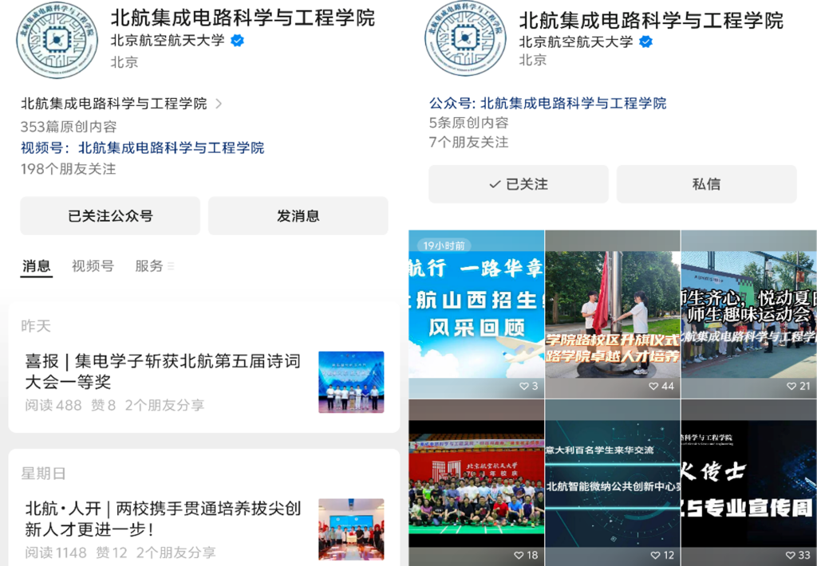Open the 视频号 link on left profile
The height and width of the screenshot is (566, 817).
pos(171,147)
